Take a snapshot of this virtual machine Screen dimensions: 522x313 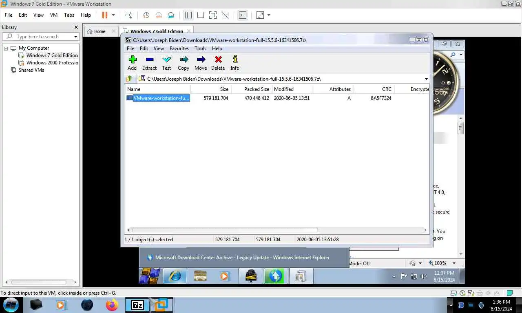pyautogui.click(x=146, y=15)
